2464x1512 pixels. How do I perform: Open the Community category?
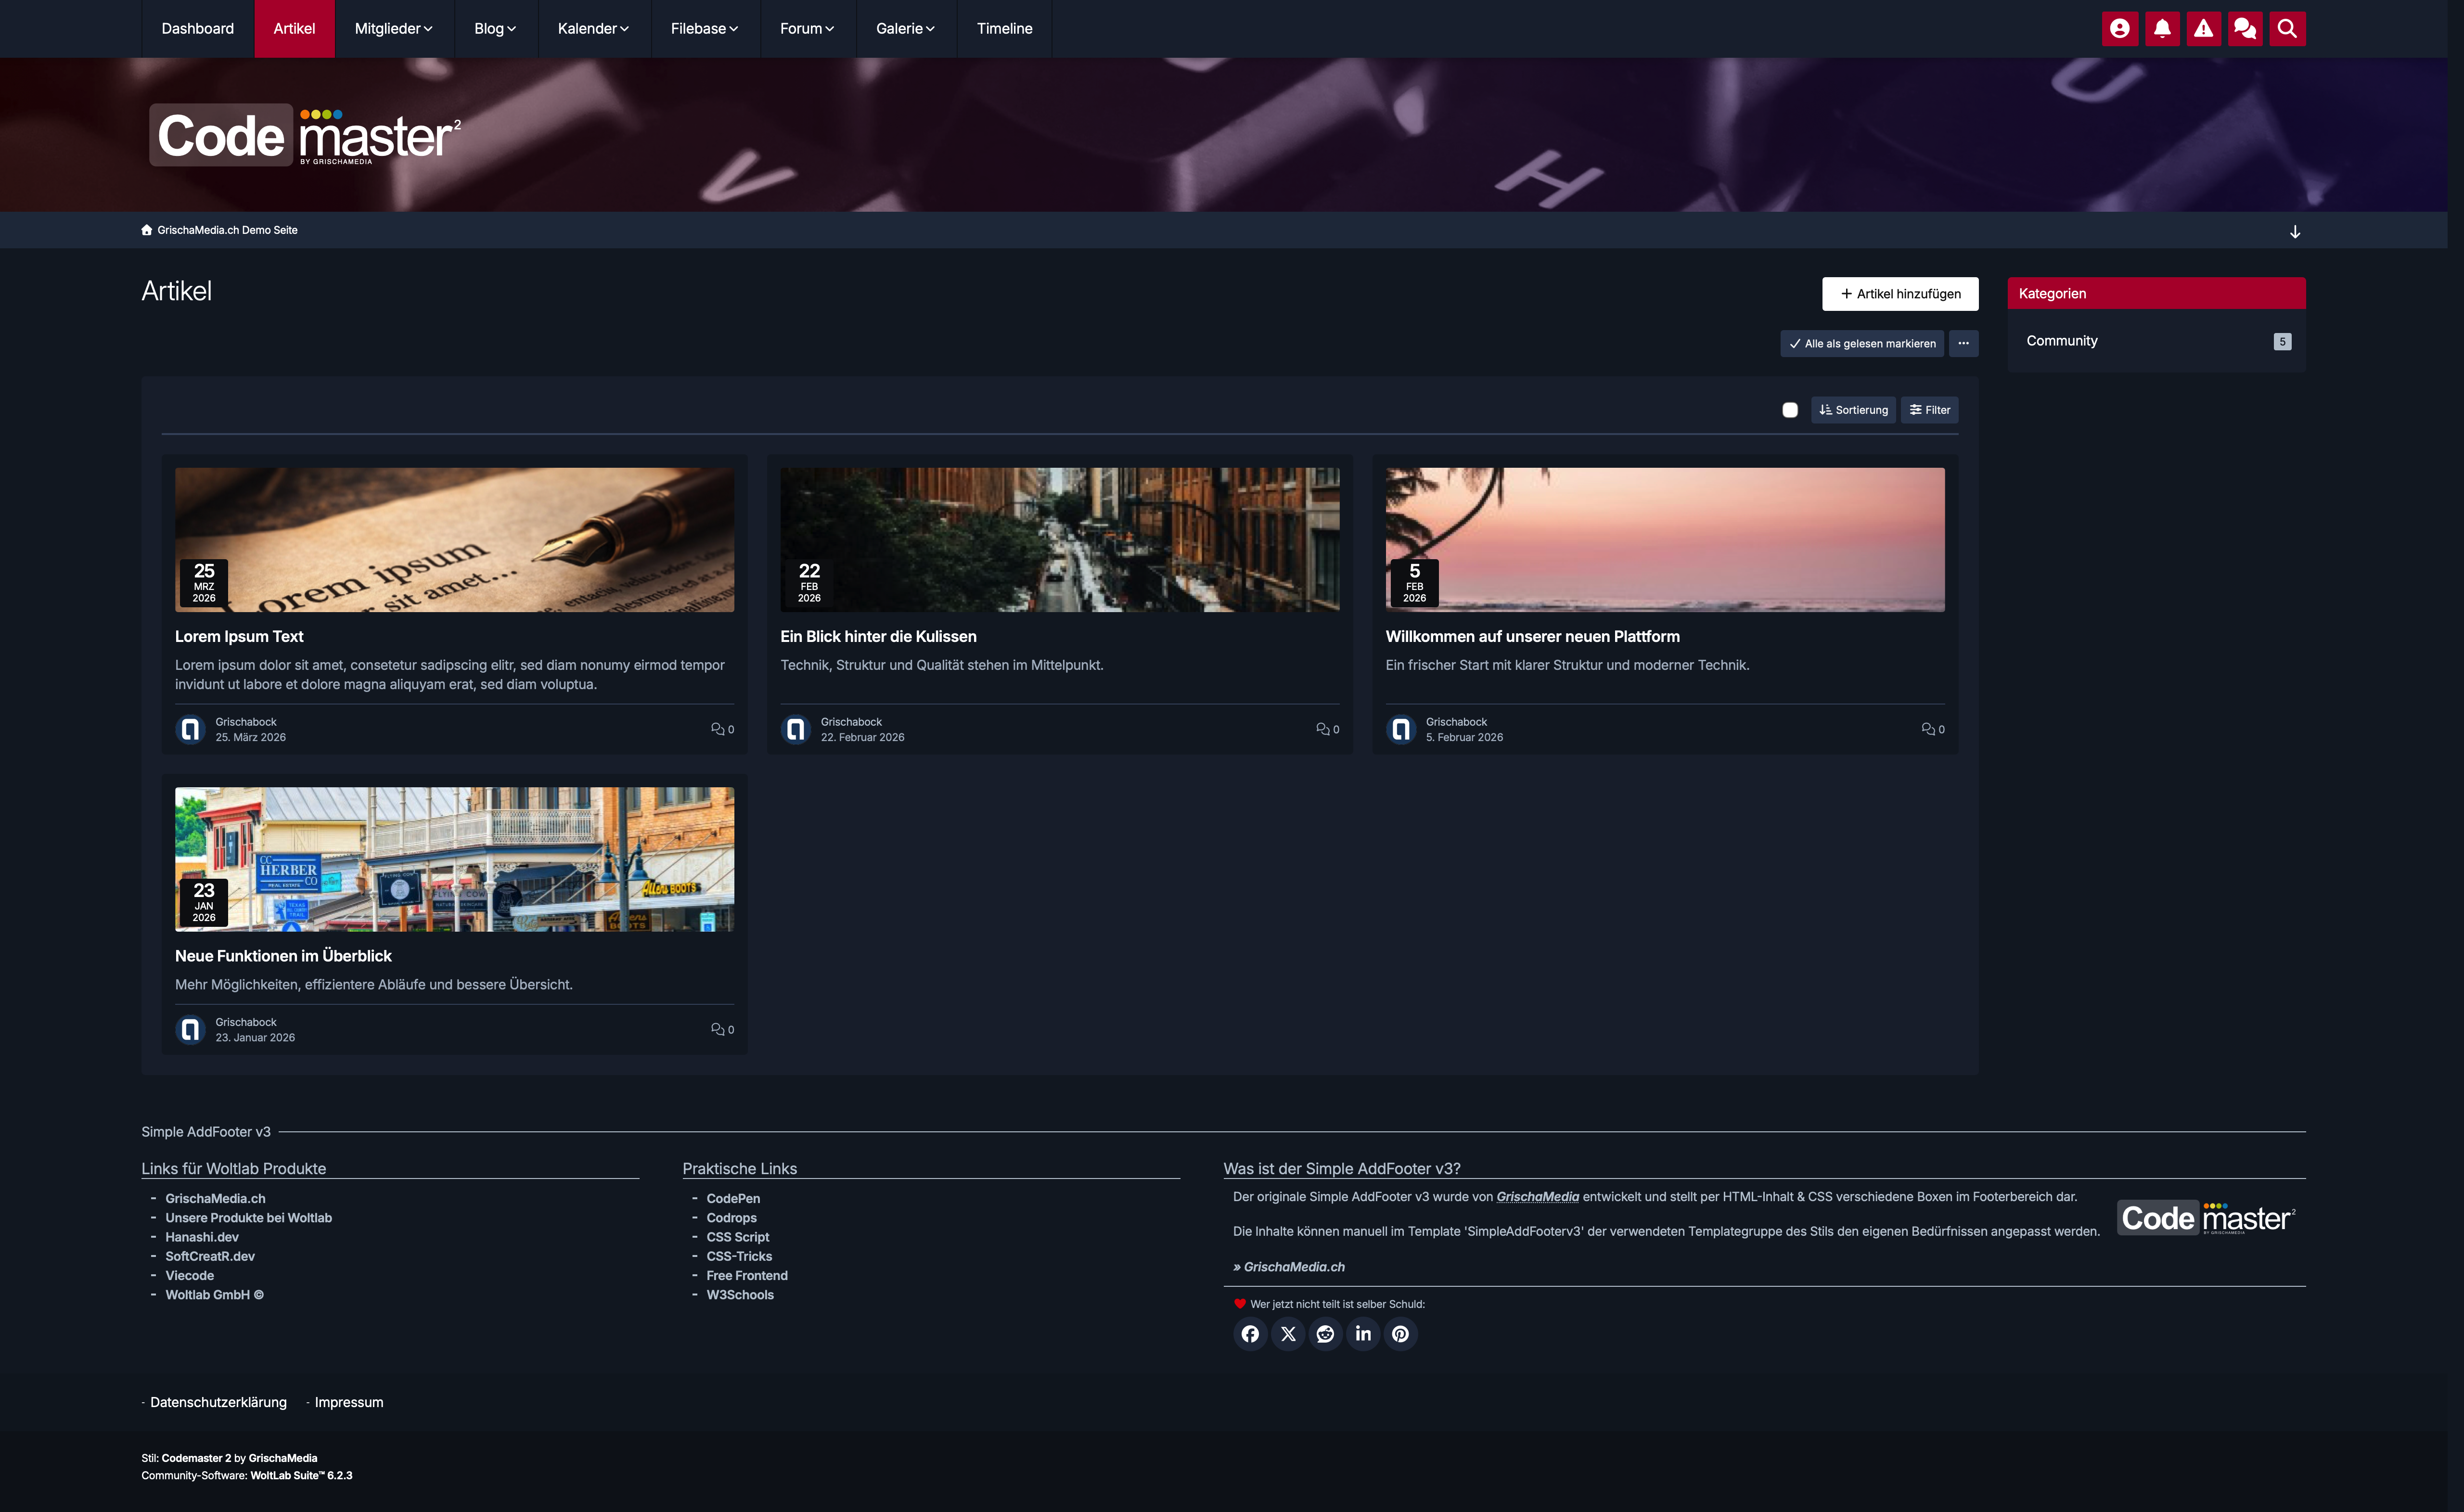[2062, 341]
